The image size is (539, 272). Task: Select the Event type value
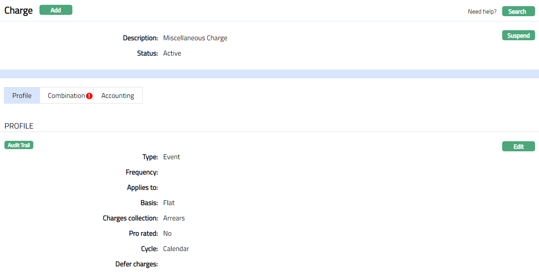pos(171,157)
